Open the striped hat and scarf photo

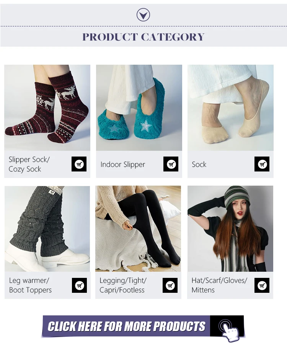click(x=230, y=228)
